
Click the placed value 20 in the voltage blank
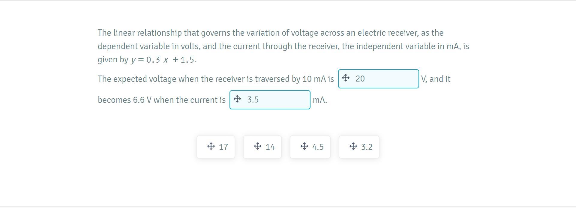pyautogui.click(x=360, y=79)
